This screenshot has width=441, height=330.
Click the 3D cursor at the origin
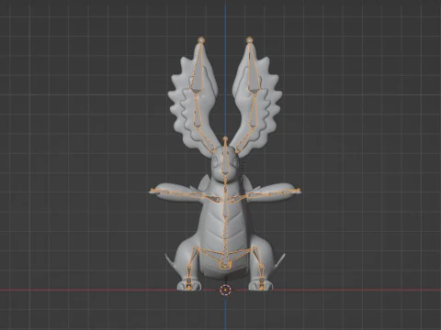(x=225, y=290)
